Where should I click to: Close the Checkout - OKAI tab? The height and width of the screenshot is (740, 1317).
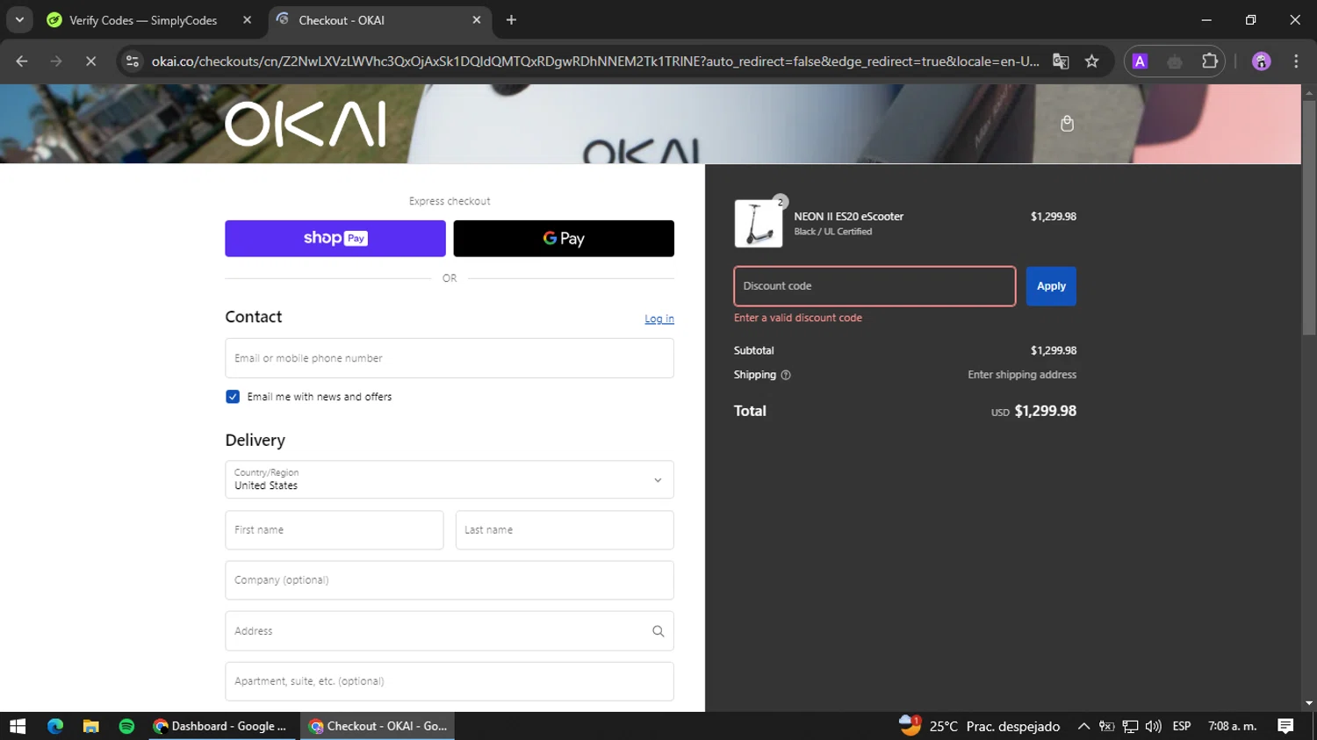(477, 20)
